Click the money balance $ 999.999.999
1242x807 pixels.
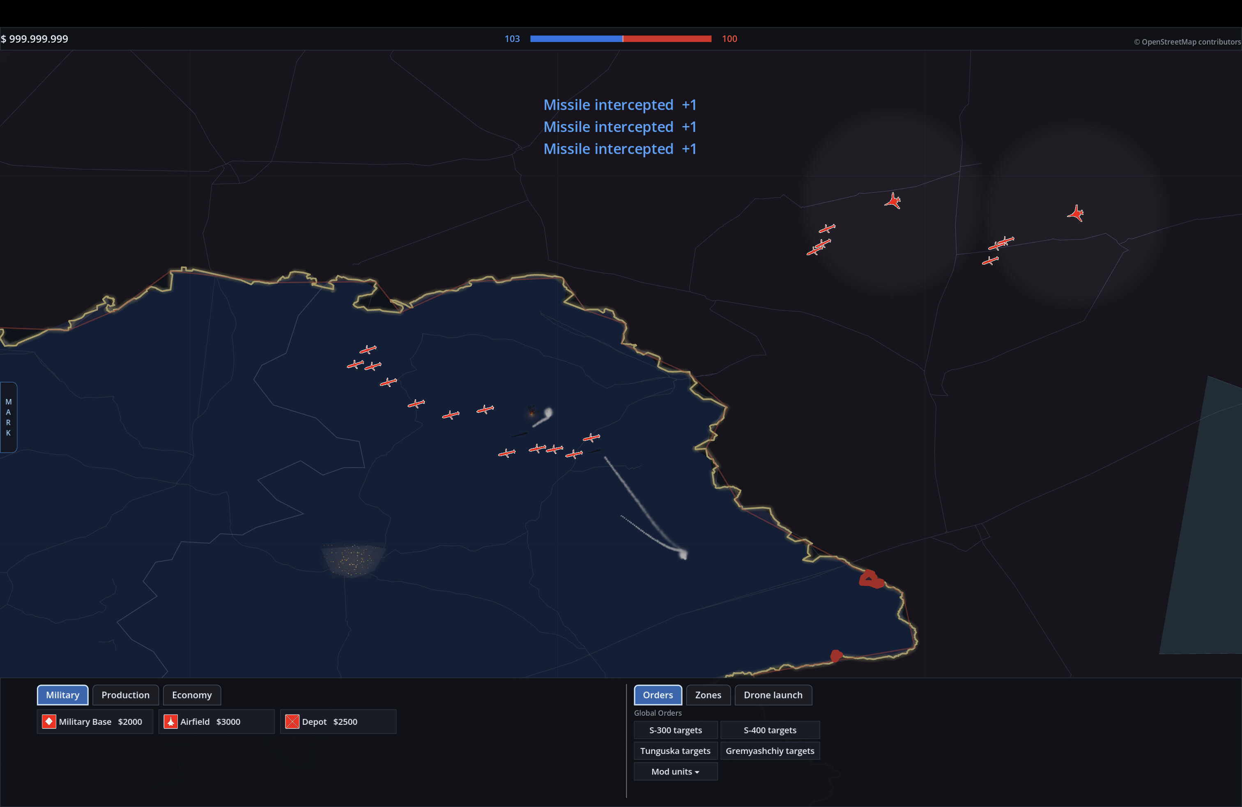tap(34, 39)
